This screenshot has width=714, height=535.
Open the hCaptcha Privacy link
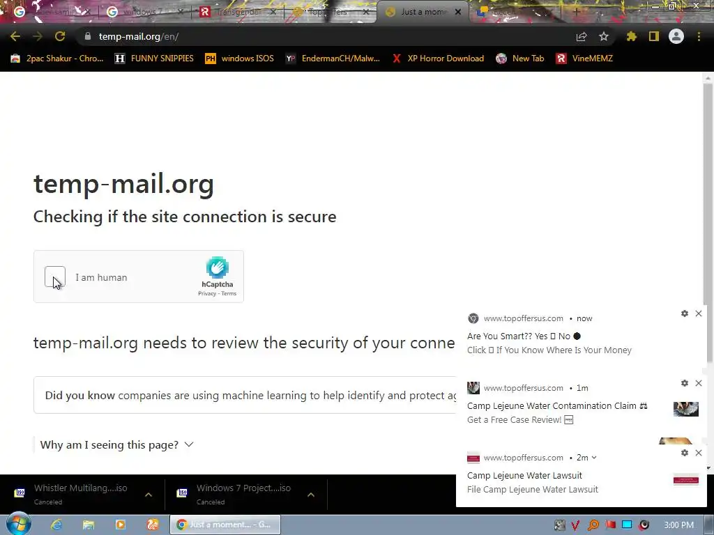click(206, 294)
